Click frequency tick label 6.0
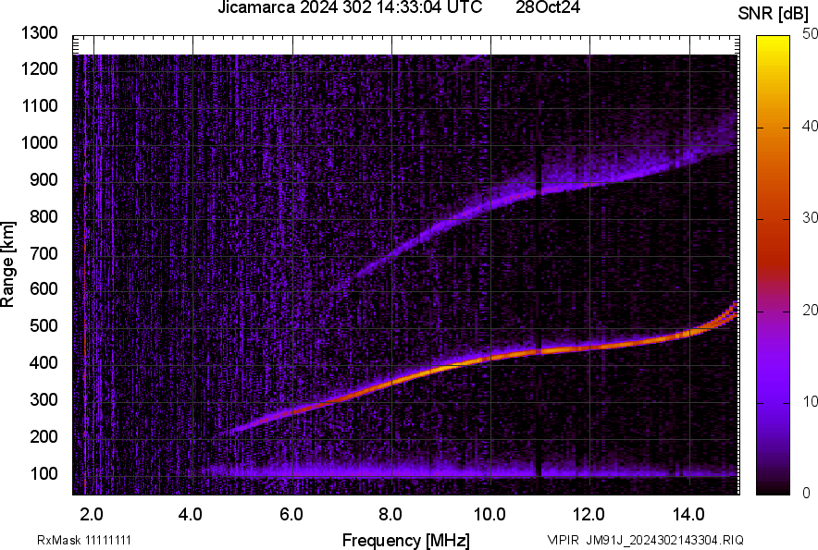The height and width of the screenshot is (550, 818). click(291, 515)
